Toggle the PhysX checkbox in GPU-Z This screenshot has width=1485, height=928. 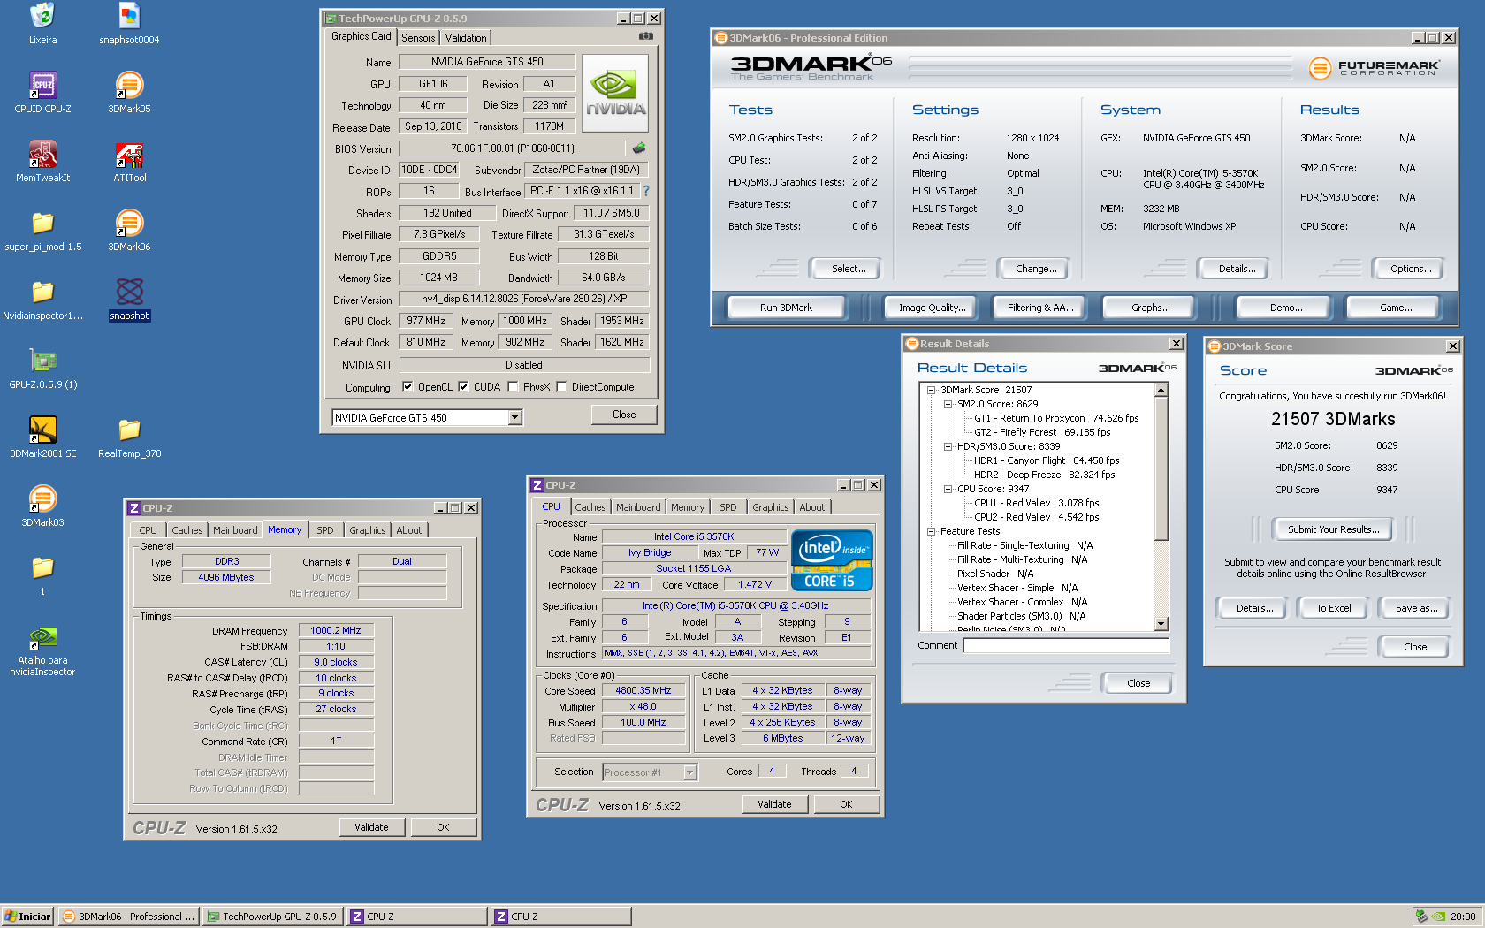pyautogui.click(x=513, y=386)
